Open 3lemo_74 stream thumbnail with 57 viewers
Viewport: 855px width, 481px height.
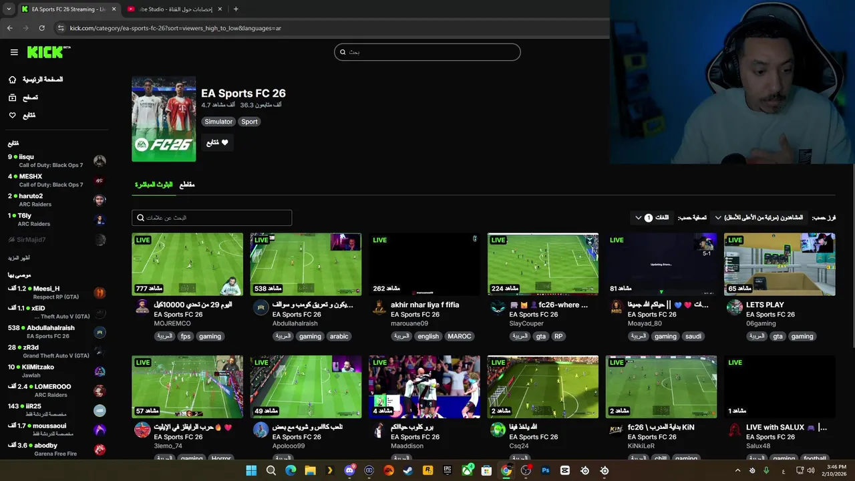click(x=188, y=387)
